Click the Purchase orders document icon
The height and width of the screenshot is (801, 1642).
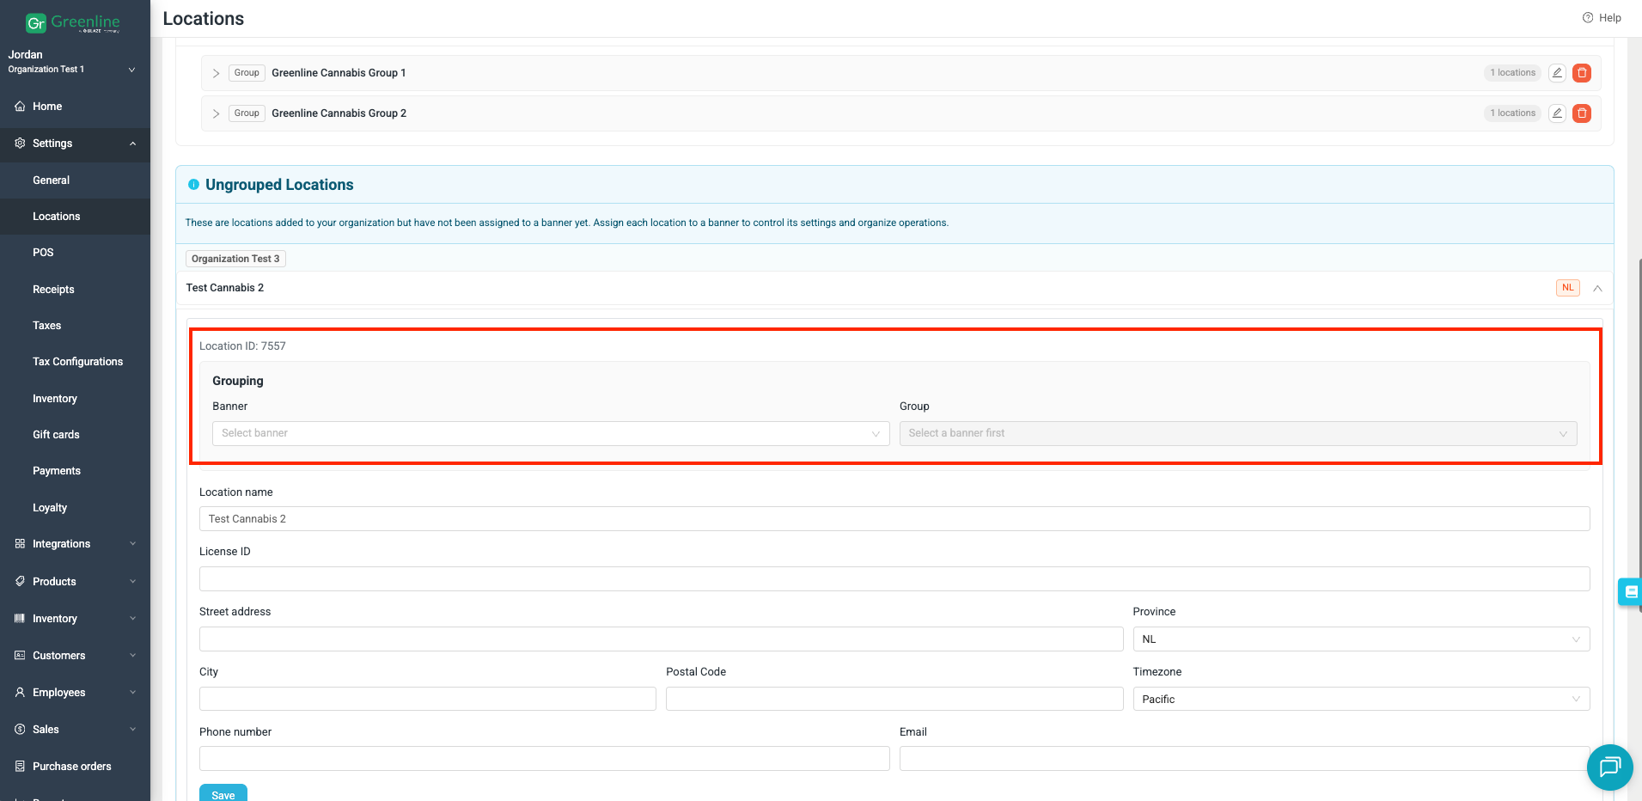pyautogui.click(x=20, y=767)
